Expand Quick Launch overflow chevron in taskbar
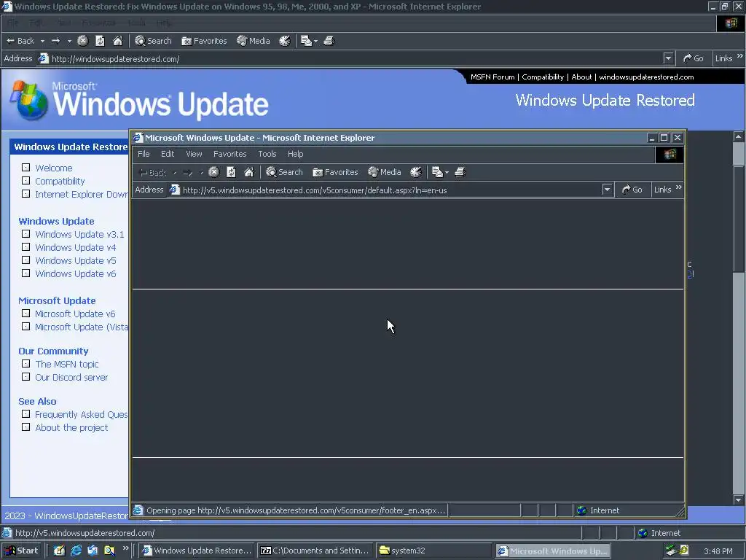This screenshot has height=560, width=746. (x=125, y=548)
